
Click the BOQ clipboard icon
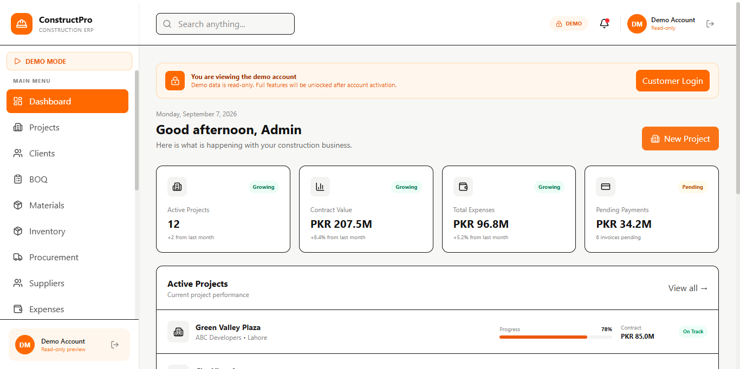pos(18,179)
